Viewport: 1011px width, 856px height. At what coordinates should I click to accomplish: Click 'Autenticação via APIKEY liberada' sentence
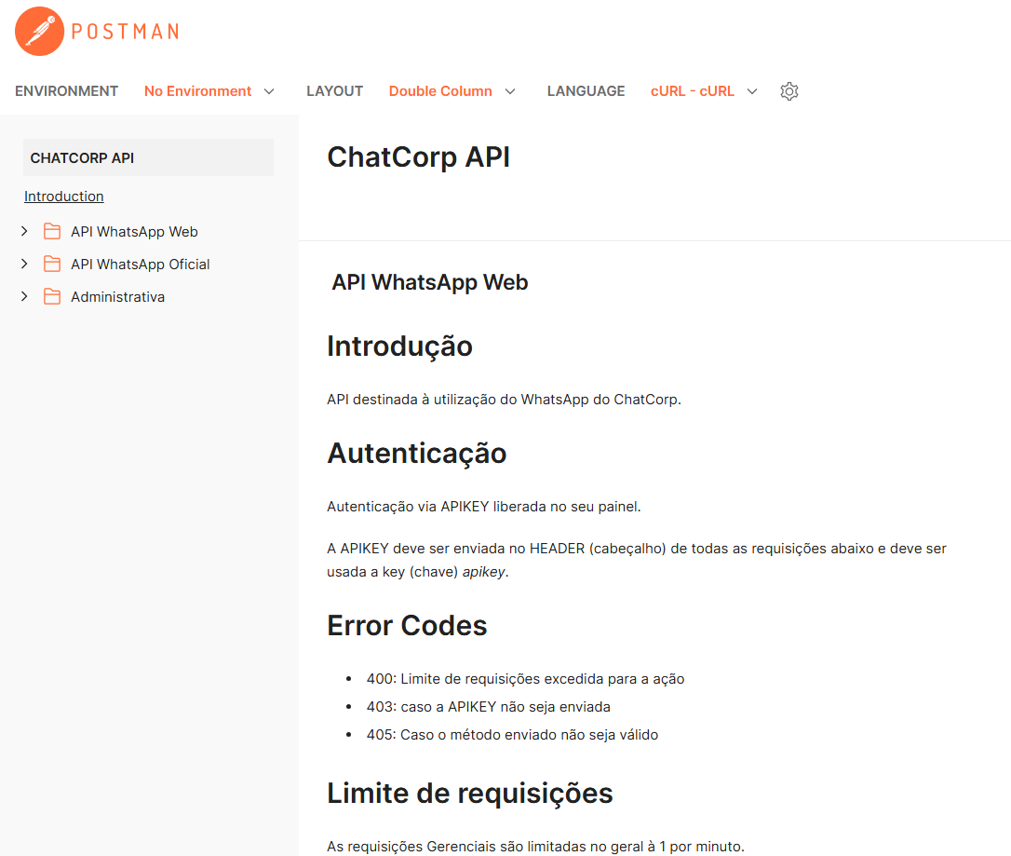(x=483, y=507)
